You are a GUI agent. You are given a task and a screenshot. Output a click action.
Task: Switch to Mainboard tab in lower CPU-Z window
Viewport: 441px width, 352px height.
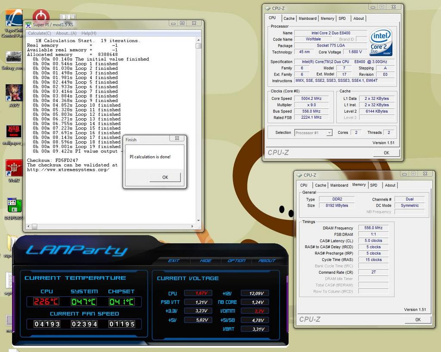[339, 185]
